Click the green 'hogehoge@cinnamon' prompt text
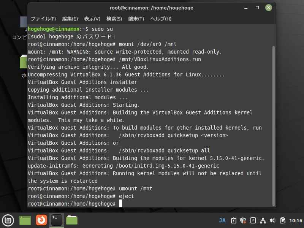Image resolution: width=304 pixels, height=228 pixels. [54, 29]
